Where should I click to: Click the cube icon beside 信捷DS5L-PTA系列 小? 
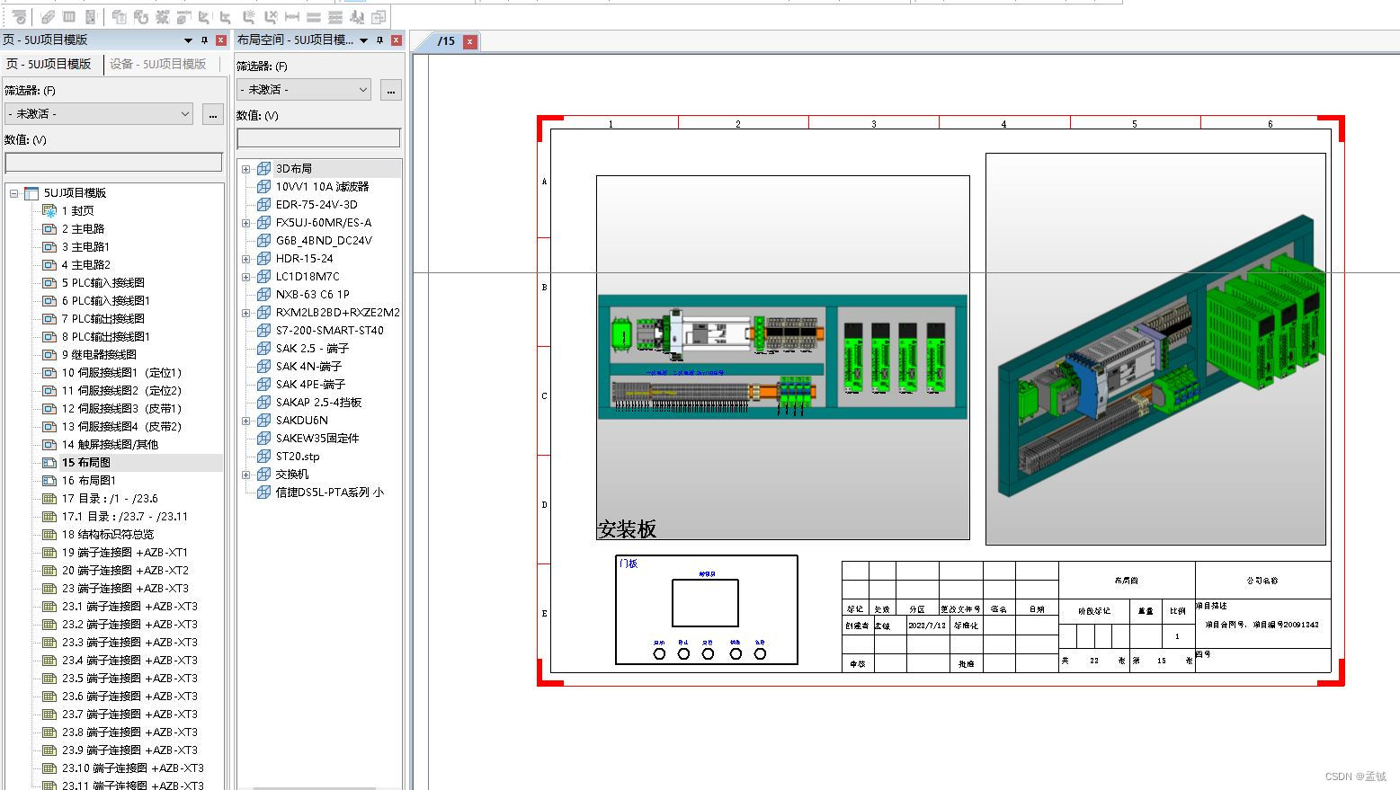263,492
